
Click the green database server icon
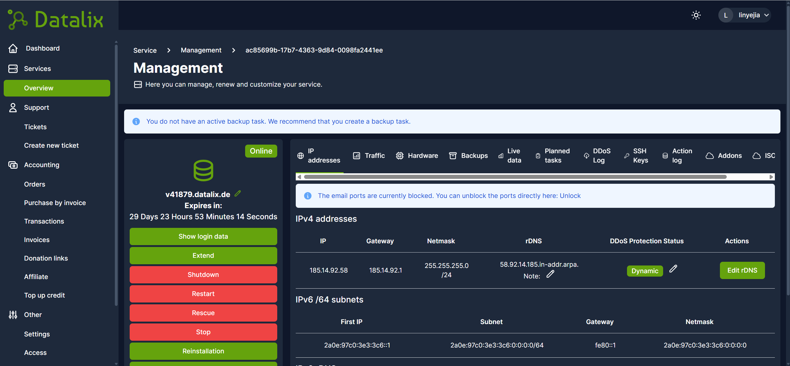click(203, 170)
